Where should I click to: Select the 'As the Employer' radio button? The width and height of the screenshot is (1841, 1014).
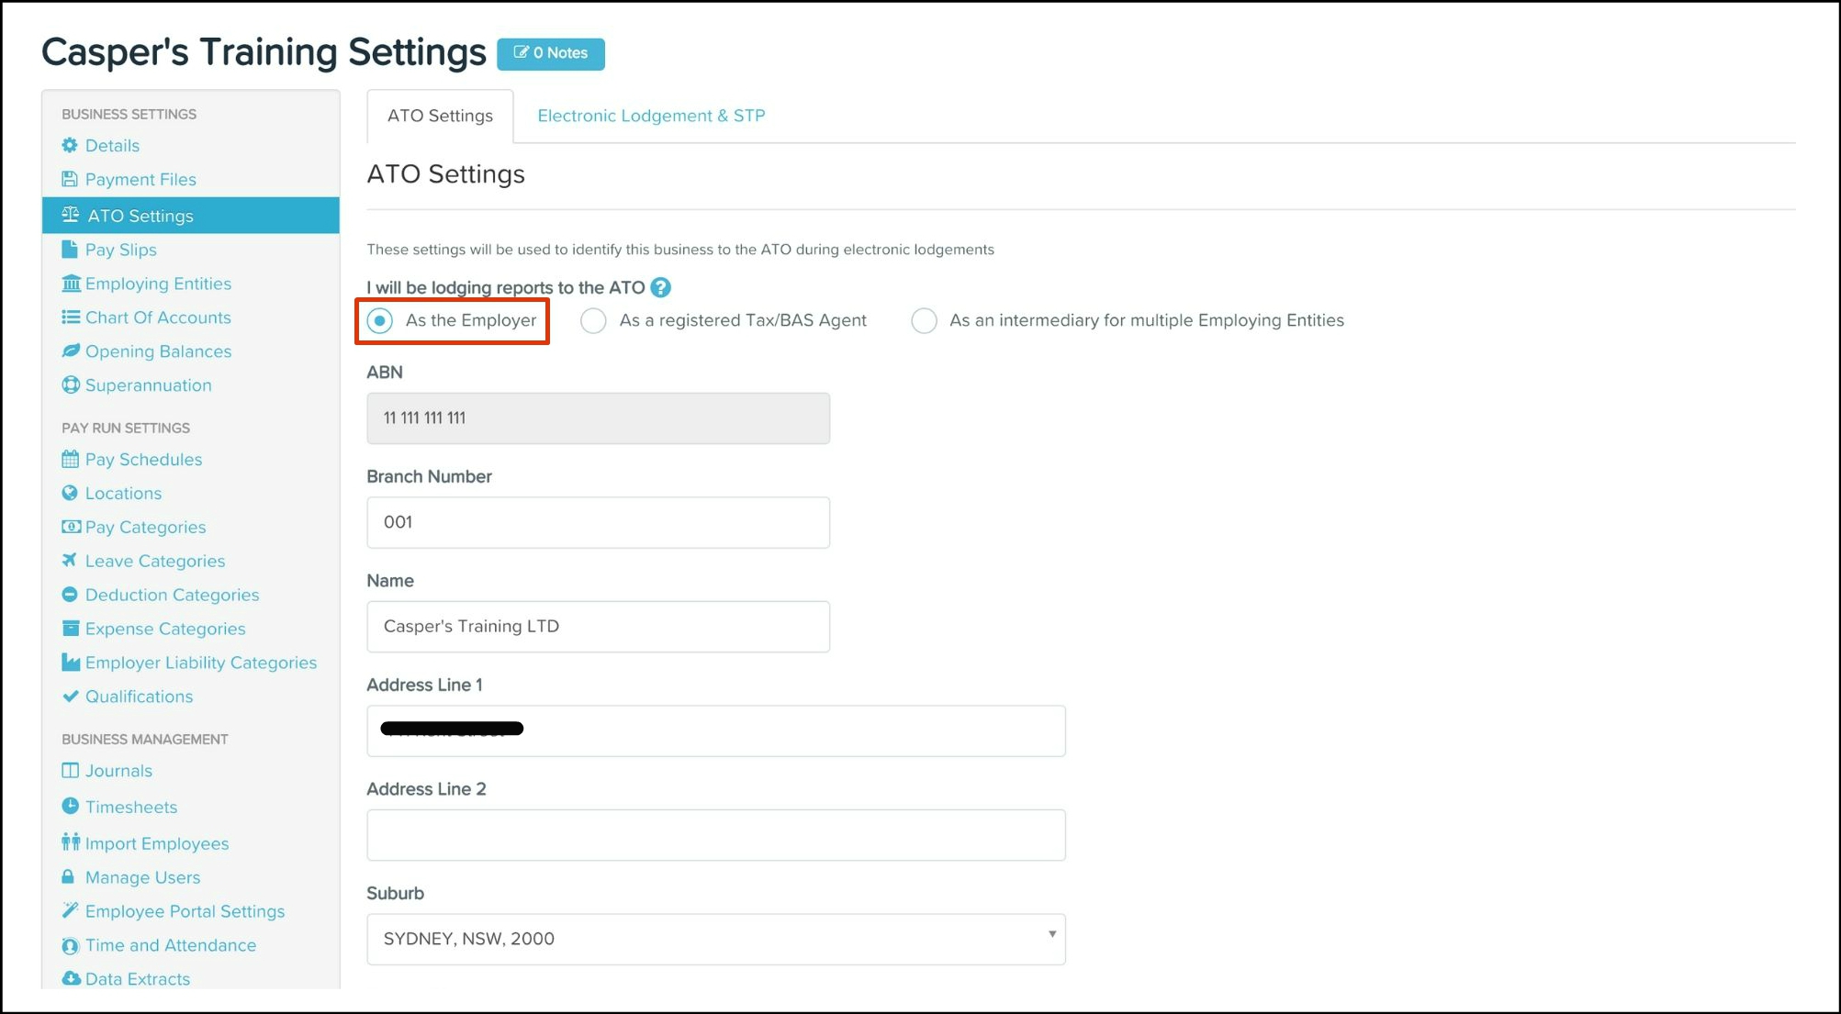(380, 321)
